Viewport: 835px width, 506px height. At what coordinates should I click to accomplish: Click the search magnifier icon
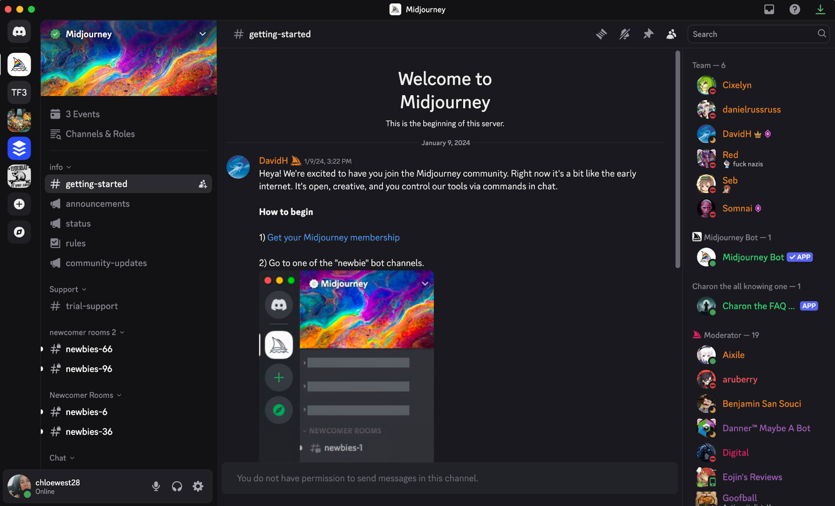tap(822, 33)
